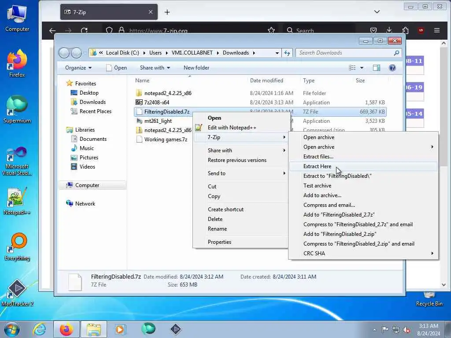
Task: Expand the second Open archive submenu
Action: [x=363, y=147]
